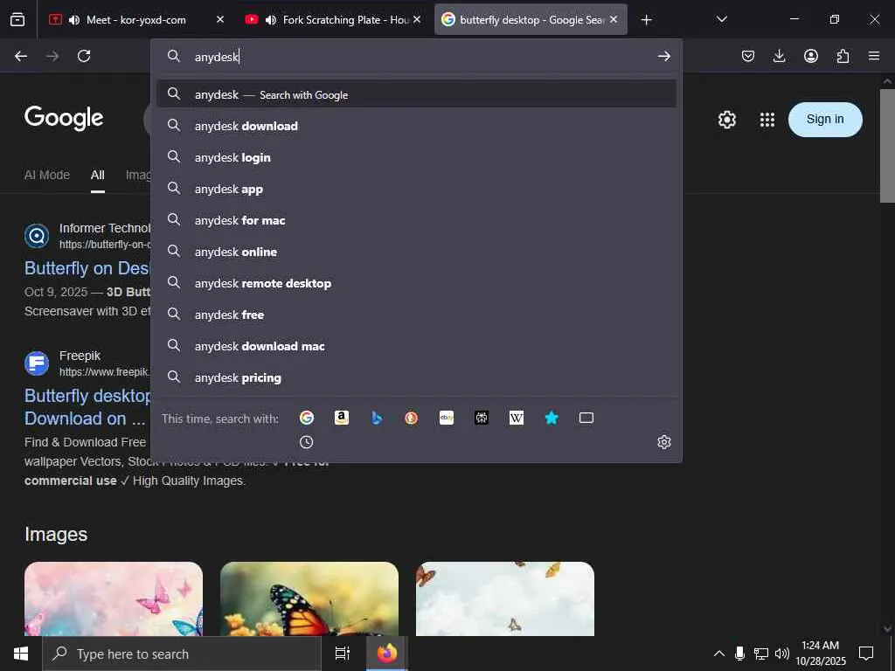Click the go arrow in the address bar
895x671 pixels.
(664, 56)
